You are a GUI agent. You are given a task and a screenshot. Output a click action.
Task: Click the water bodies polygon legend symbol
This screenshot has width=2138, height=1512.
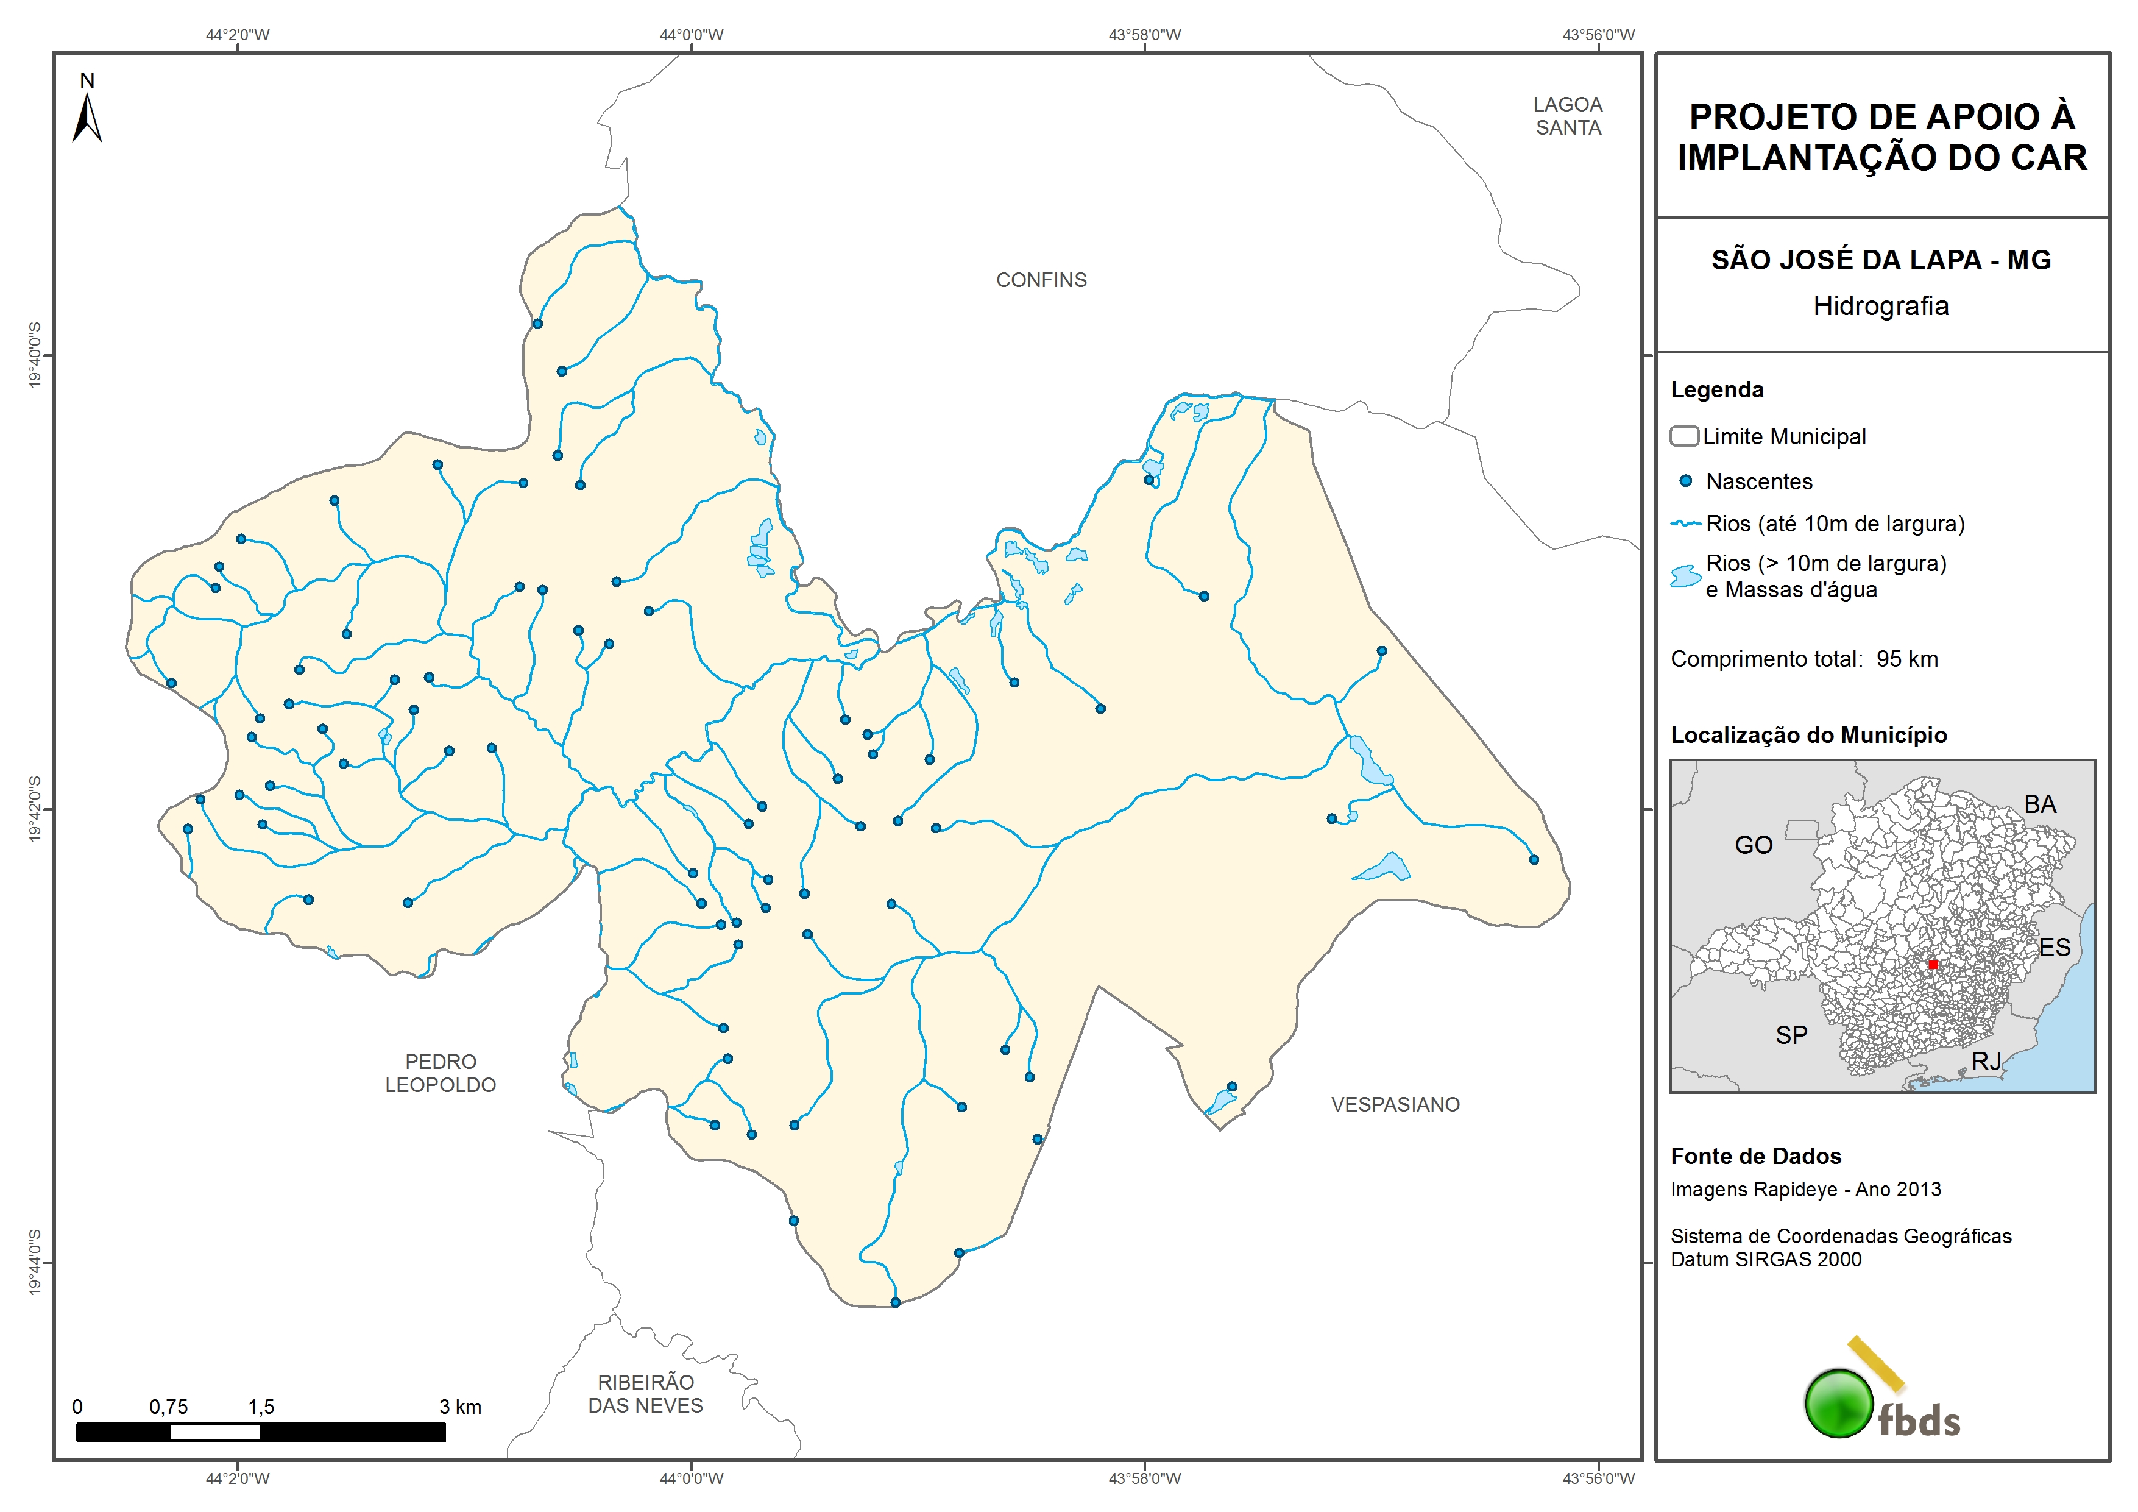click(x=1685, y=577)
